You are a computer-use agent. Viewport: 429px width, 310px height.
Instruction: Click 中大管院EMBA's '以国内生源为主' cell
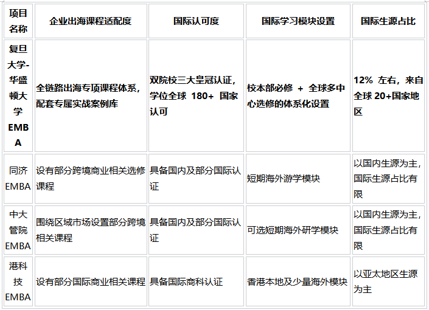[x=388, y=230]
